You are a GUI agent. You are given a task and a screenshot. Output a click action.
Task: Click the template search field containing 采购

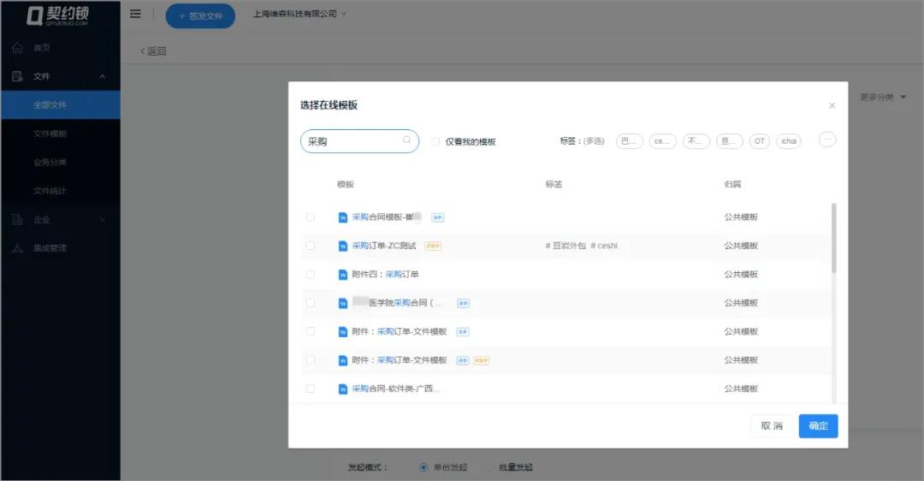point(359,141)
